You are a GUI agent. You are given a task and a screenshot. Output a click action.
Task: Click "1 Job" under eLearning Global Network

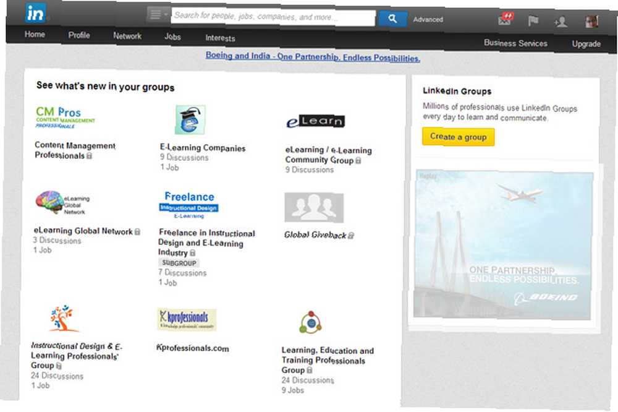[x=42, y=250]
